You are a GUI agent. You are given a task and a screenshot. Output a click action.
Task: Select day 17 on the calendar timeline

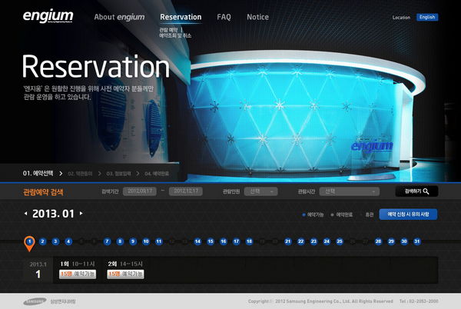point(237,241)
